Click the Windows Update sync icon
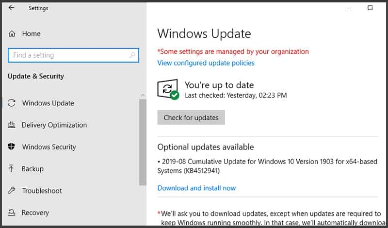388x228 pixels. pos(12,103)
